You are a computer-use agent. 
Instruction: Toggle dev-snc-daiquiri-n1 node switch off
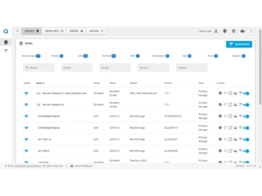[246, 94]
